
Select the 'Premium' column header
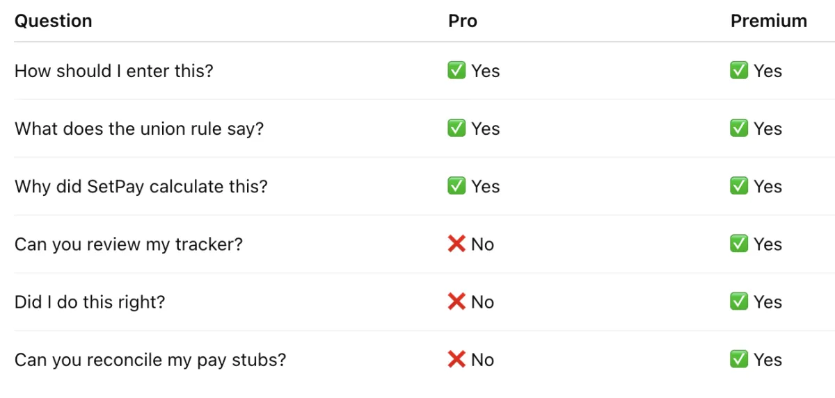(x=768, y=21)
